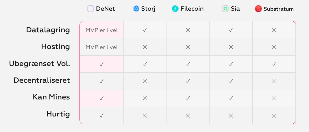The image size is (309, 132).
Task: Click the Storj blue hexagon logo
Action: tap(136, 9)
